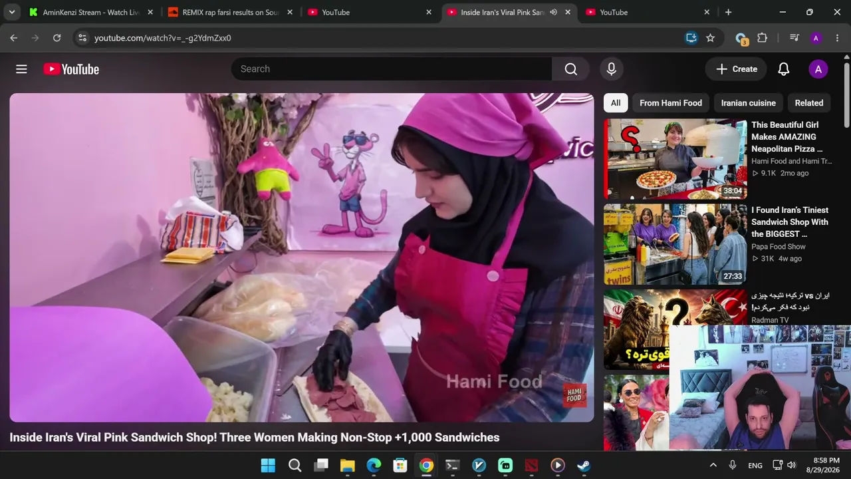
Task: Open the Chrome Extensions puzzle icon
Action: tap(762, 38)
